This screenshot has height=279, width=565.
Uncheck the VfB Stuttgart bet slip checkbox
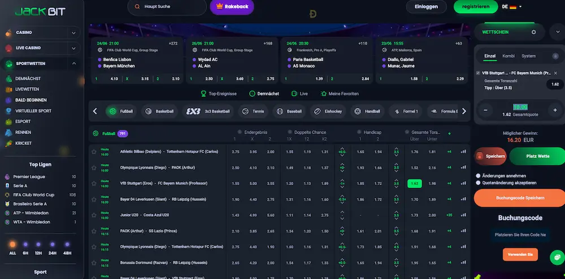[478, 73]
